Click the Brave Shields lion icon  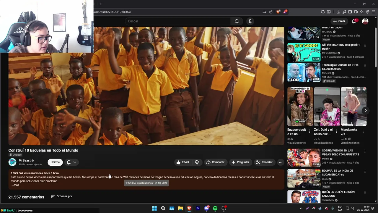(278, 12)
